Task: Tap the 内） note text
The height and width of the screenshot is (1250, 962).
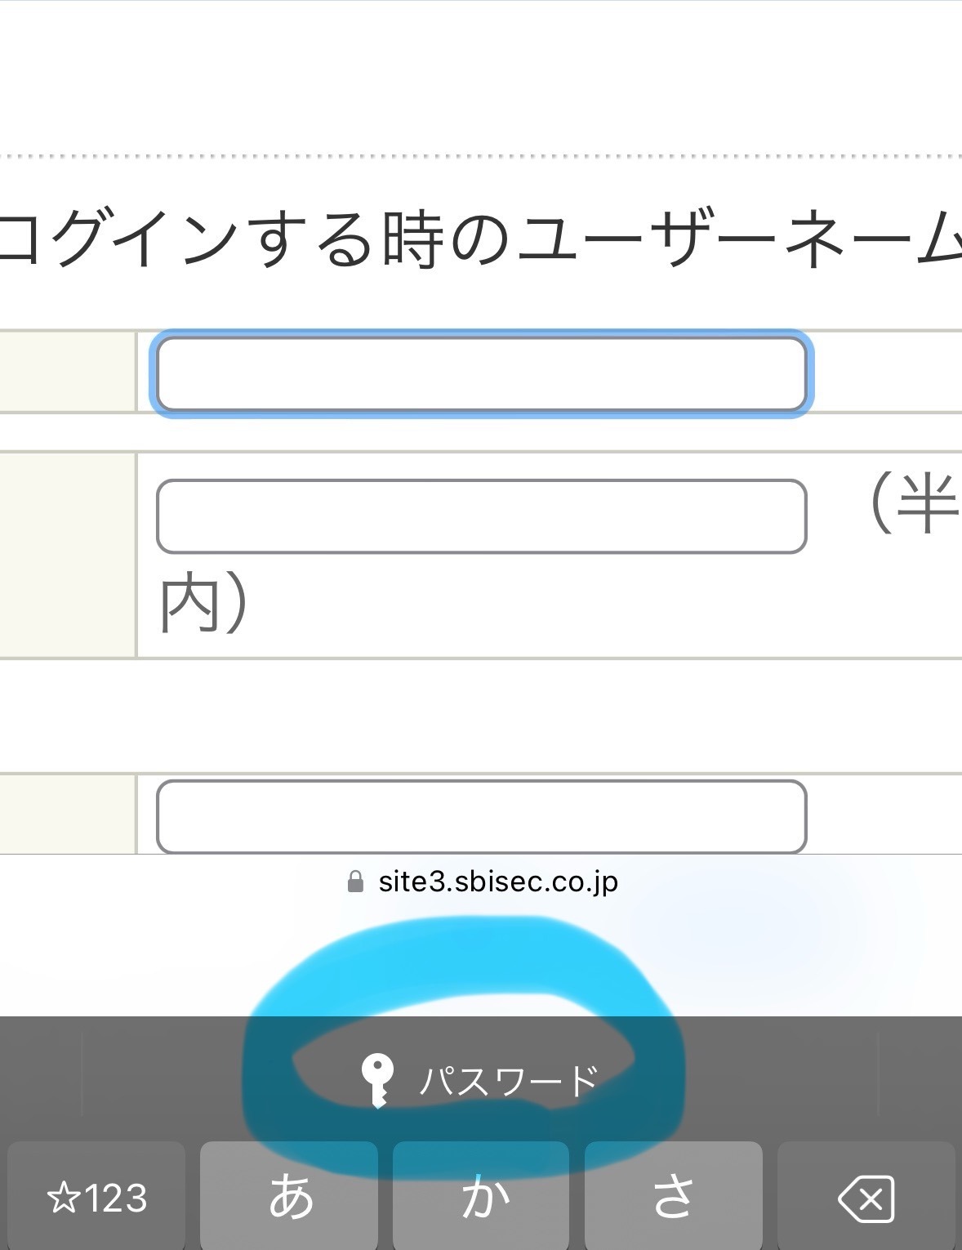Action: pos(203,605)
